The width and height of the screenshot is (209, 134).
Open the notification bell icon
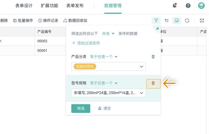pos(175,6)
